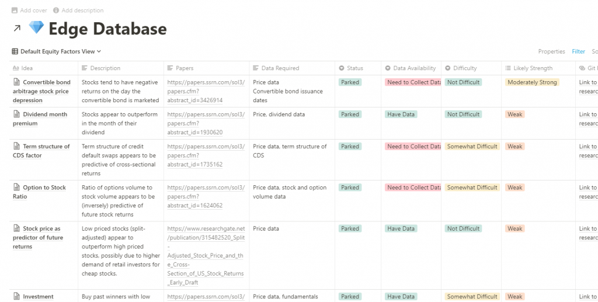Screen dimensions: 598x302
Task: Open the SSRN link with abstract_id=3426914
Action: [197, 91]
